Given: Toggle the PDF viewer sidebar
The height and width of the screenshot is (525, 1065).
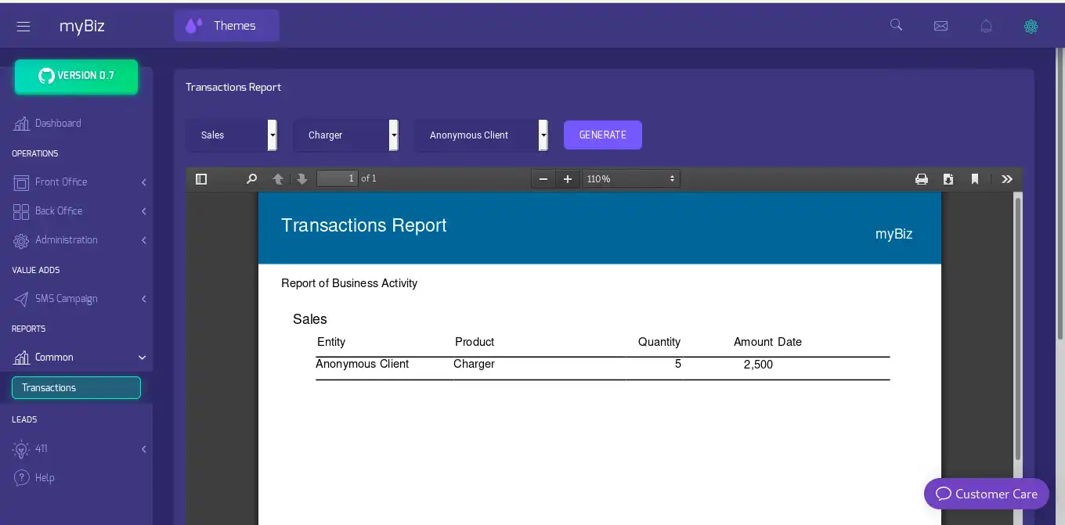Looking at the screenshot, I should [201, 179].
